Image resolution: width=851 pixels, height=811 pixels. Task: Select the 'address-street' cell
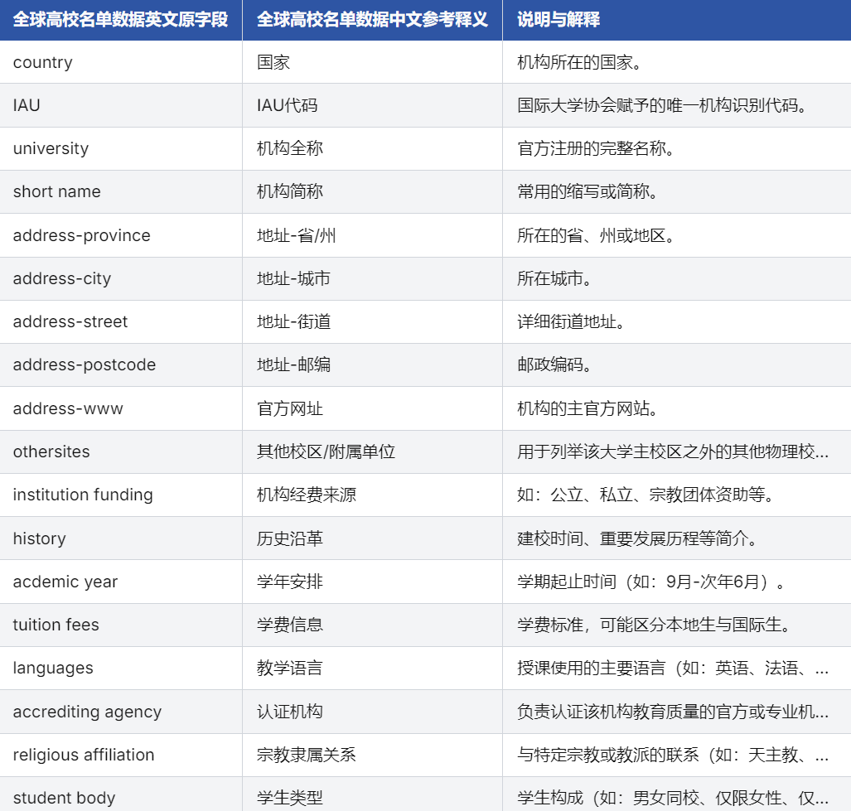(x=121, y=321)
